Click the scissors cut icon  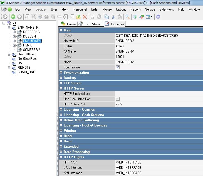pos(113,17)
